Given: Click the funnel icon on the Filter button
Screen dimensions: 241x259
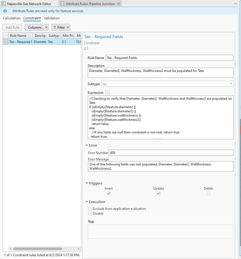Looking at the screenshot, I should (x=55, y=27).
